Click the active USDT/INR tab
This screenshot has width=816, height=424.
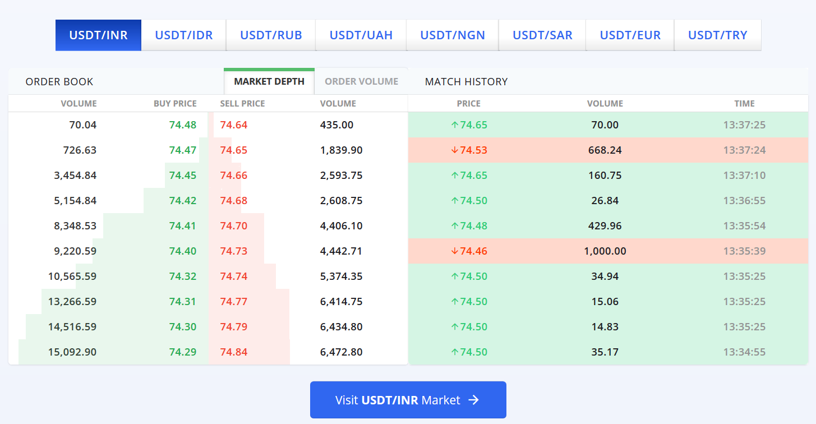pyautogui.click(x=98, y=35)
